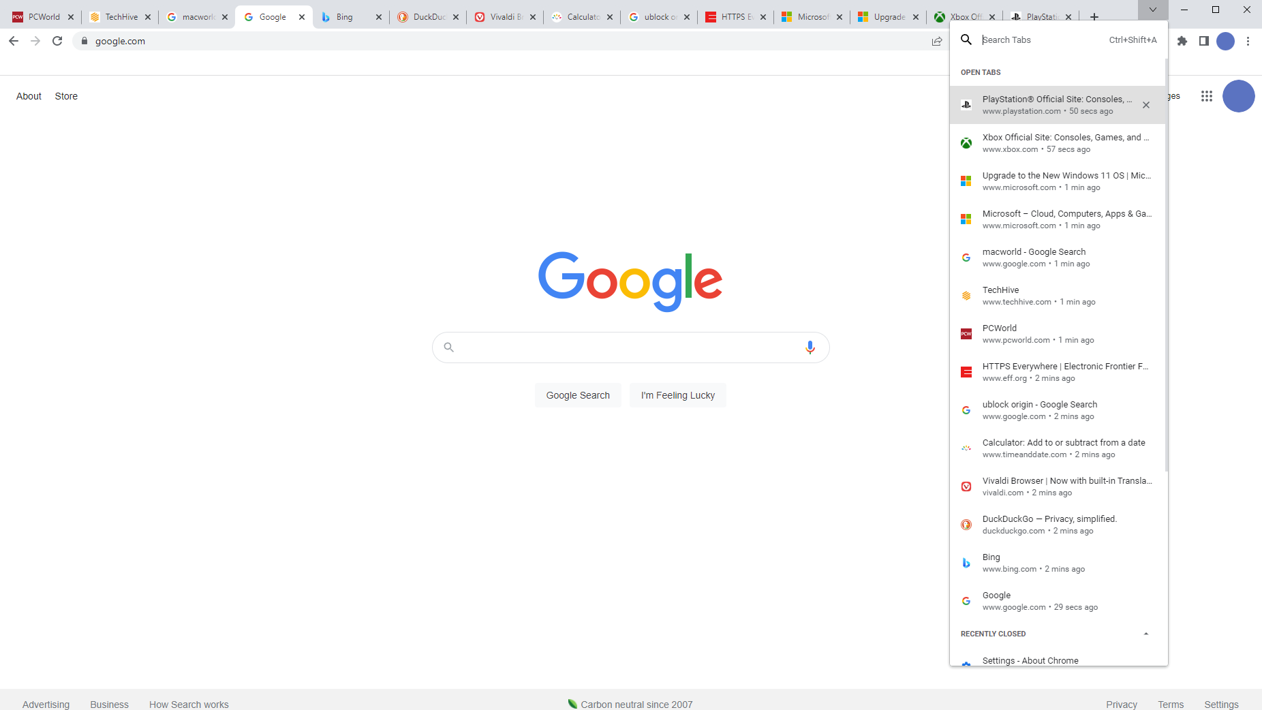Image resolution: width=1262 pixels, height=710 pixels.
Task: Open the Extensions puzzle icon
Action: tap(1182, 41)
